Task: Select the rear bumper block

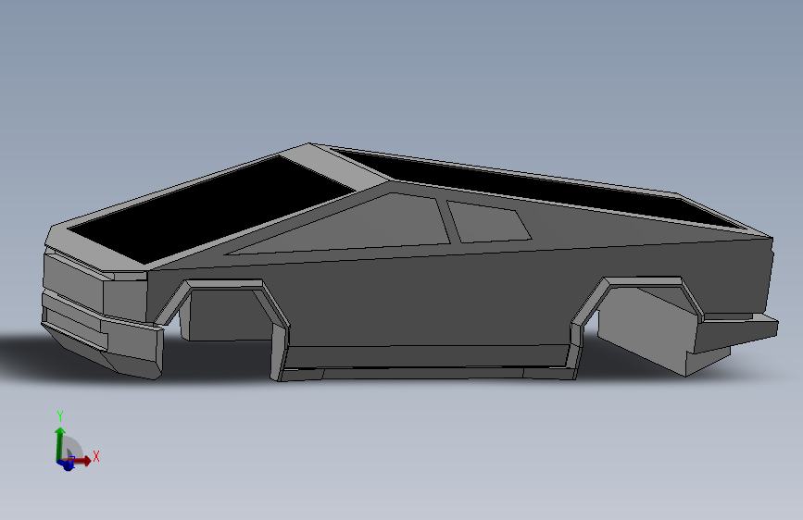Action: click(736, 333)
